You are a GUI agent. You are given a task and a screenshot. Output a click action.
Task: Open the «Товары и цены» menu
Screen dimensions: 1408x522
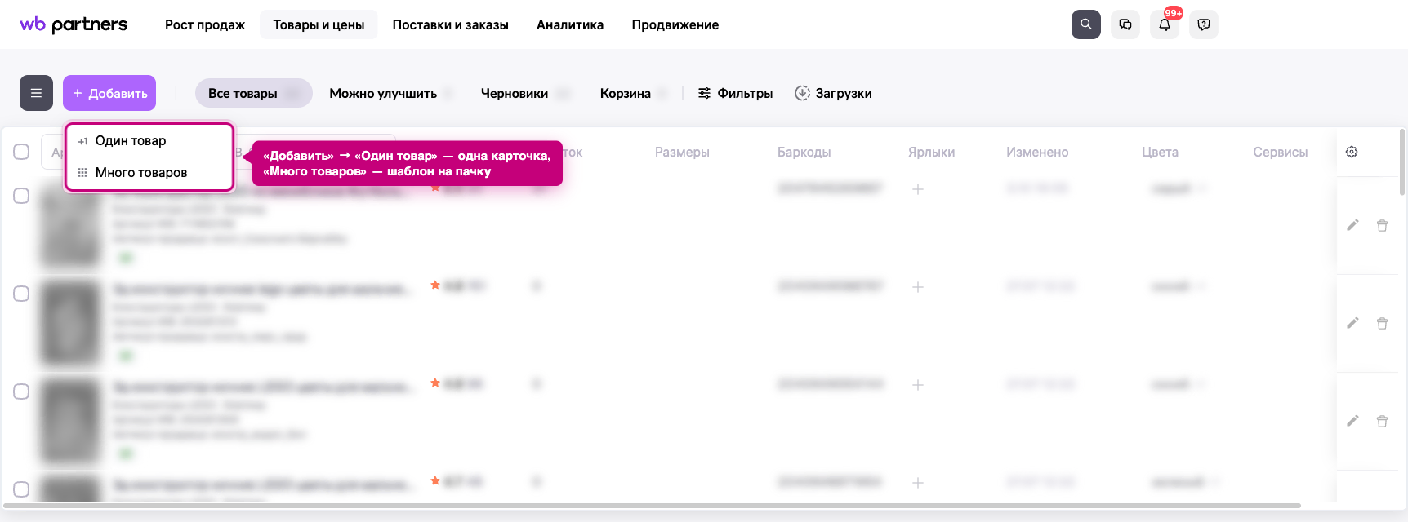319,24
